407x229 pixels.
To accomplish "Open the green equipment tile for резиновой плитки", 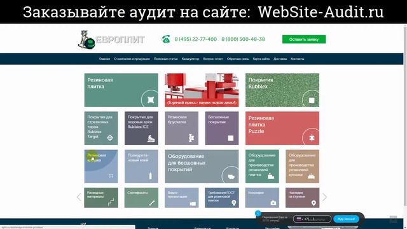I will (262, 167).
